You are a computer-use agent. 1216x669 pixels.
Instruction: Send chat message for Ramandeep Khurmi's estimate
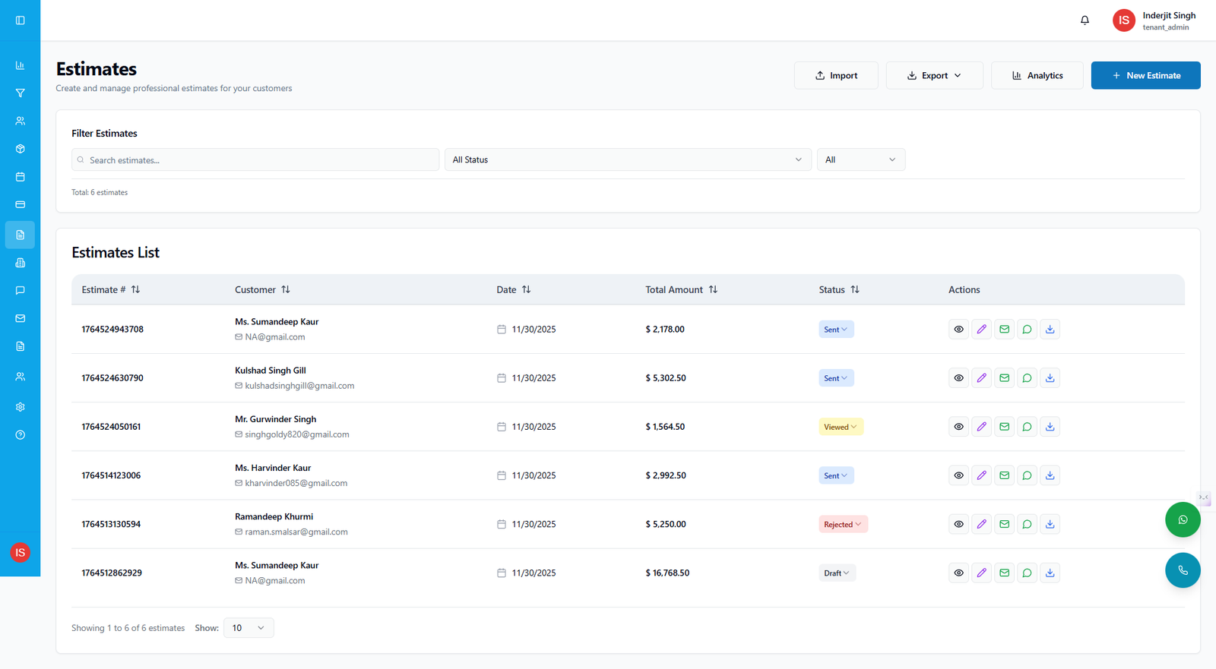[1027, 524]
